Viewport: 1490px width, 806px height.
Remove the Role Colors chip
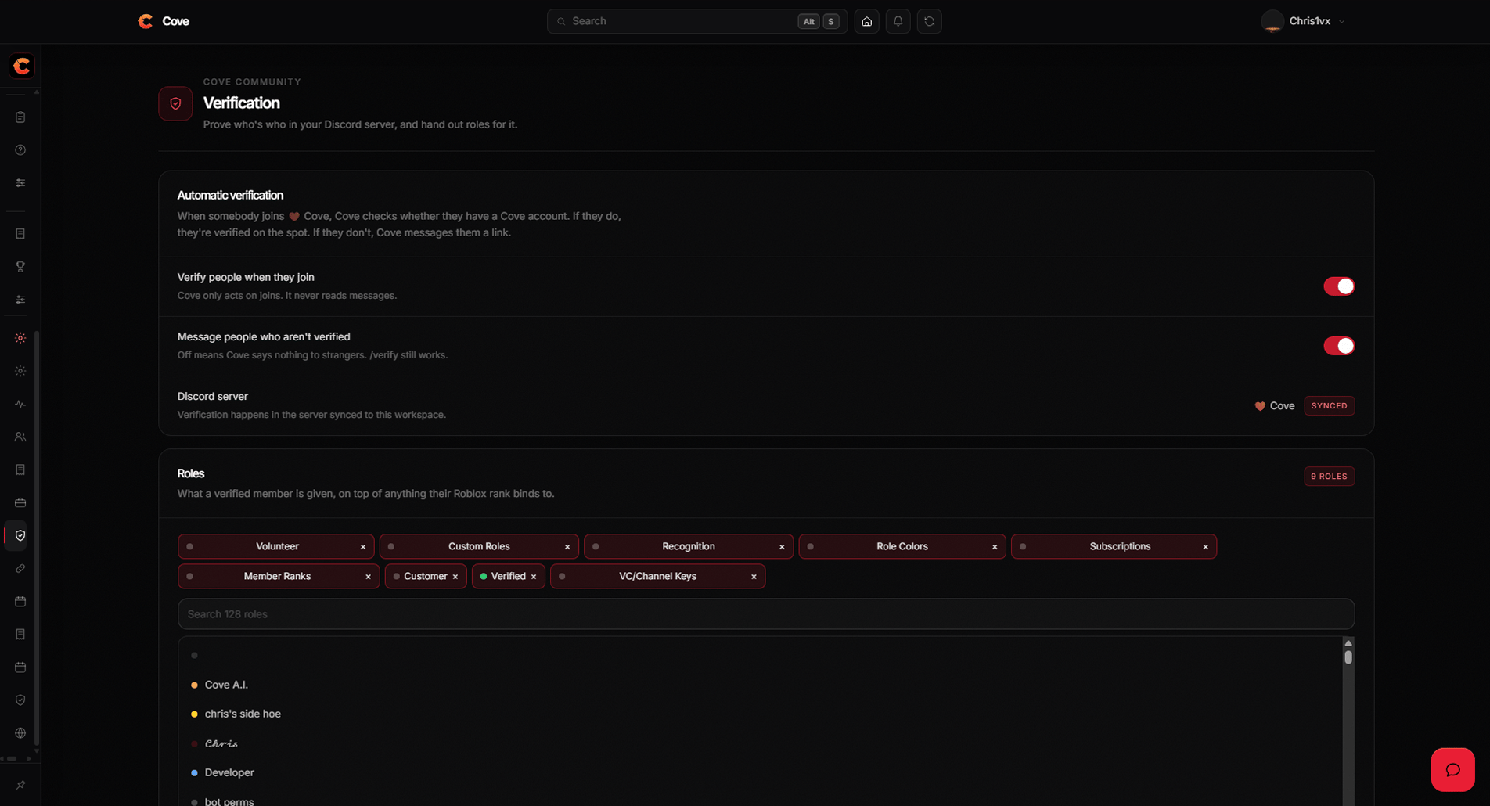[995, 547]
